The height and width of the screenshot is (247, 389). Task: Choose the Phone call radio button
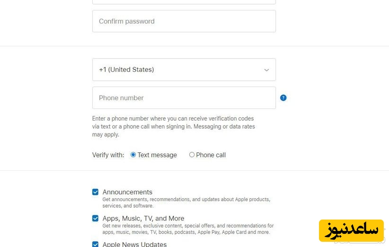pyautogui.click(x=192, y=155)
